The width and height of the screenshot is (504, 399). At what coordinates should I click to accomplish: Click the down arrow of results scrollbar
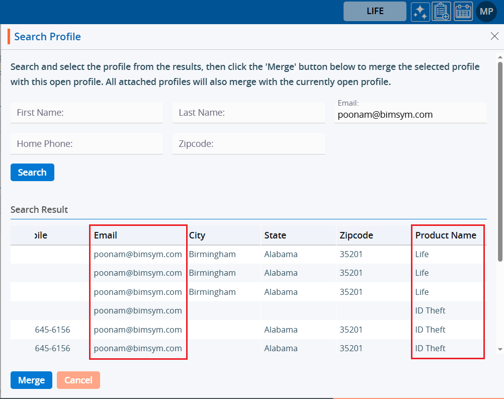click(x=499, y=349)
